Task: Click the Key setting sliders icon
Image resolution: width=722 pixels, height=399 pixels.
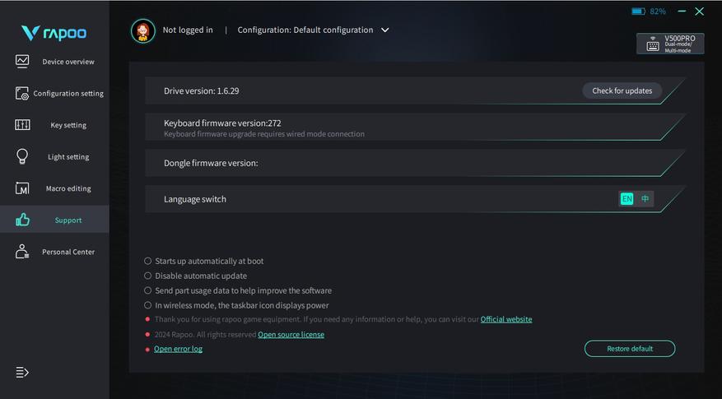Action: pyautogui.click(x=22, y=125)
